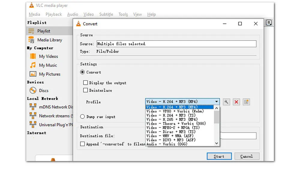Choose Video - Theora + Vorbis (OGG)

179,124
